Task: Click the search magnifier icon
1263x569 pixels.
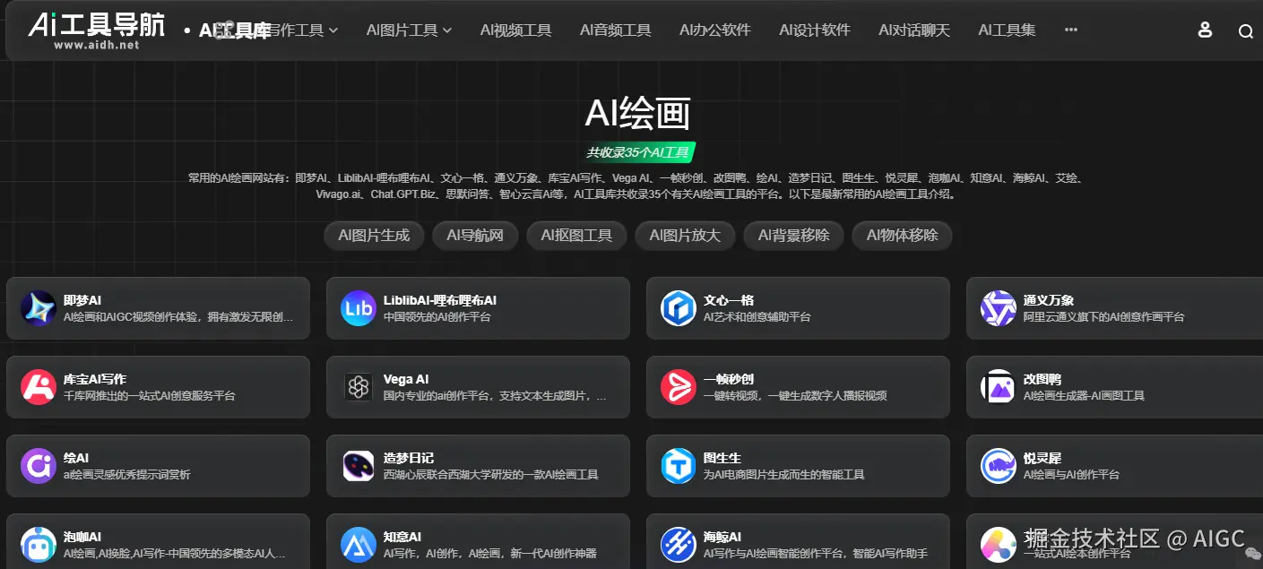Action: click(x=1246, y=31)
